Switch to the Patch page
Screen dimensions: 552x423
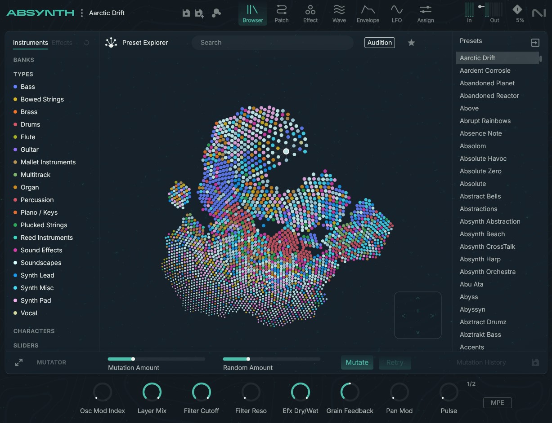[x=282, y=13]
